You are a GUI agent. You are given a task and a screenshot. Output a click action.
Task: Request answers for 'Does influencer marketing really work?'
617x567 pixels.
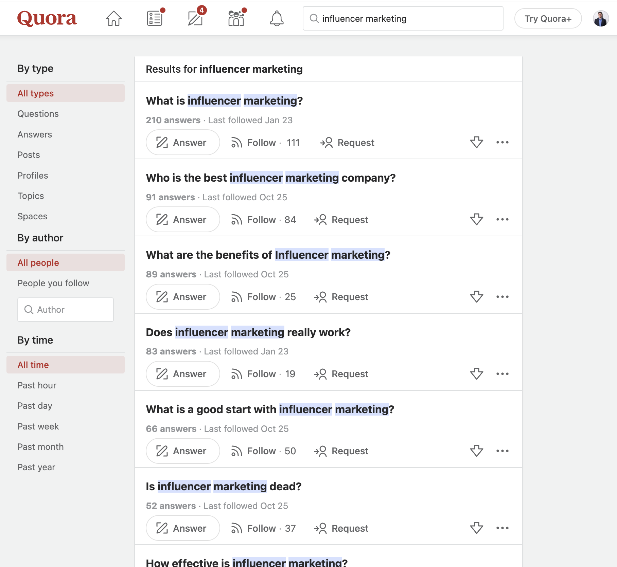[341, 374]
